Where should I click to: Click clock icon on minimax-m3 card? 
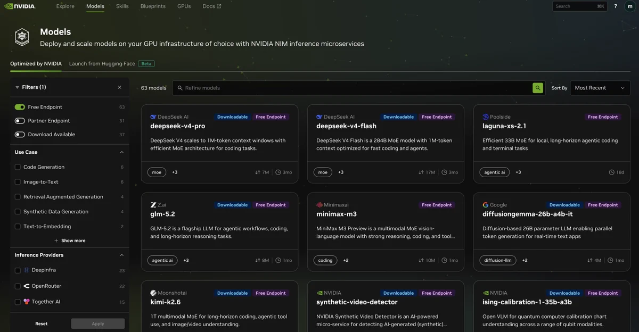[444, 261]
